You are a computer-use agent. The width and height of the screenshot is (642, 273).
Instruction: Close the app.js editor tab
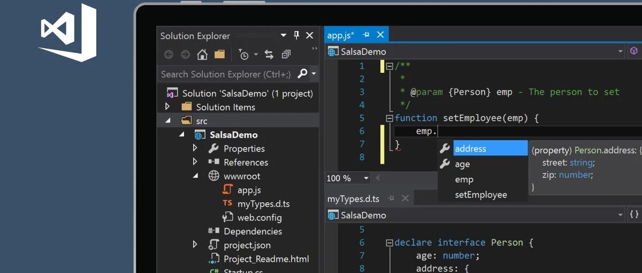pyautogui.click(x=380, y=35)
